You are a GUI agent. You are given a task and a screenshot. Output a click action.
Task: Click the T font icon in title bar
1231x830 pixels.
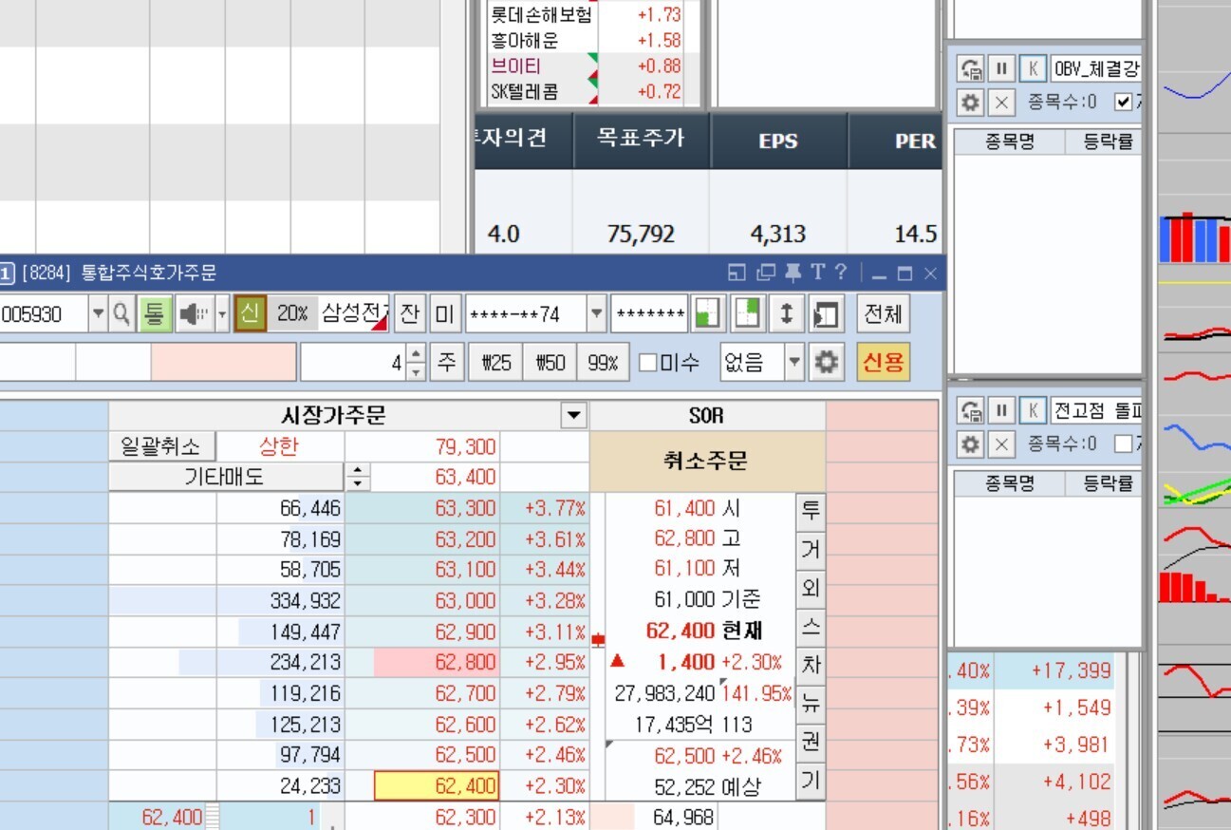(817, 274)
